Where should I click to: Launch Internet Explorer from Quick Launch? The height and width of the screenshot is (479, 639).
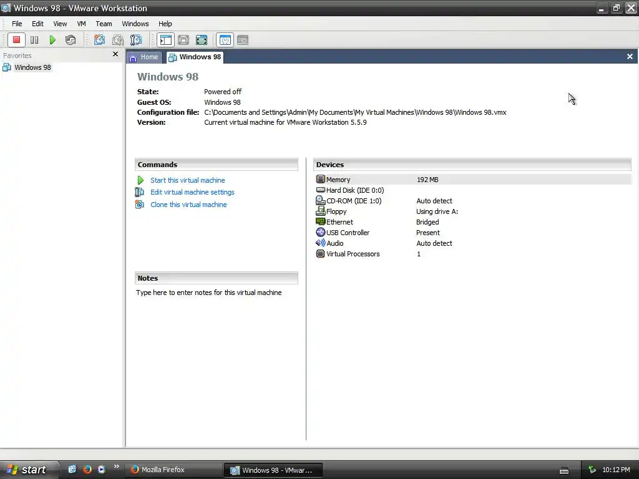pos(72,469)
